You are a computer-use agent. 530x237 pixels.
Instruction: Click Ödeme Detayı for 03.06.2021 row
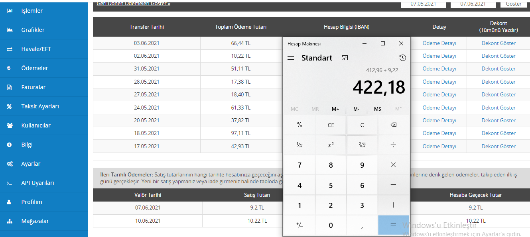tap(439, 43)
